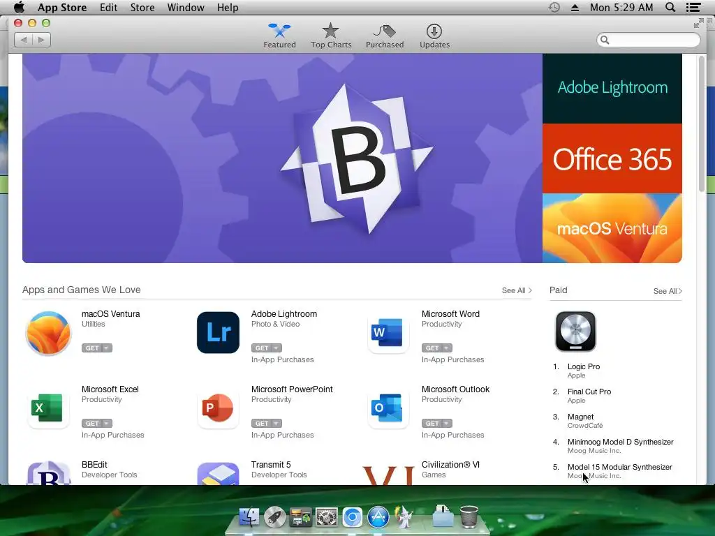
Task: Go forward with the right arrow button
Action: [41, 40]
